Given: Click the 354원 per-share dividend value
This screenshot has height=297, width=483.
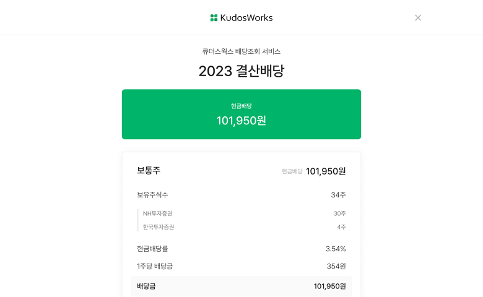Looking at the screenshot, I should tap(336, 266).
